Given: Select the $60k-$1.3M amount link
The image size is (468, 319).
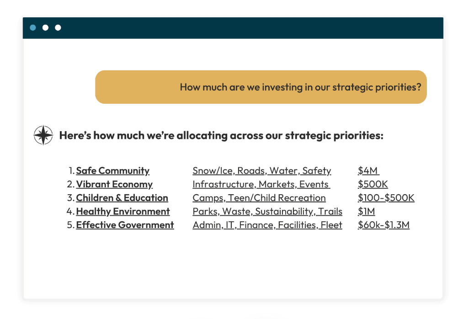Looking at the screenshot, I should point(383,225).
